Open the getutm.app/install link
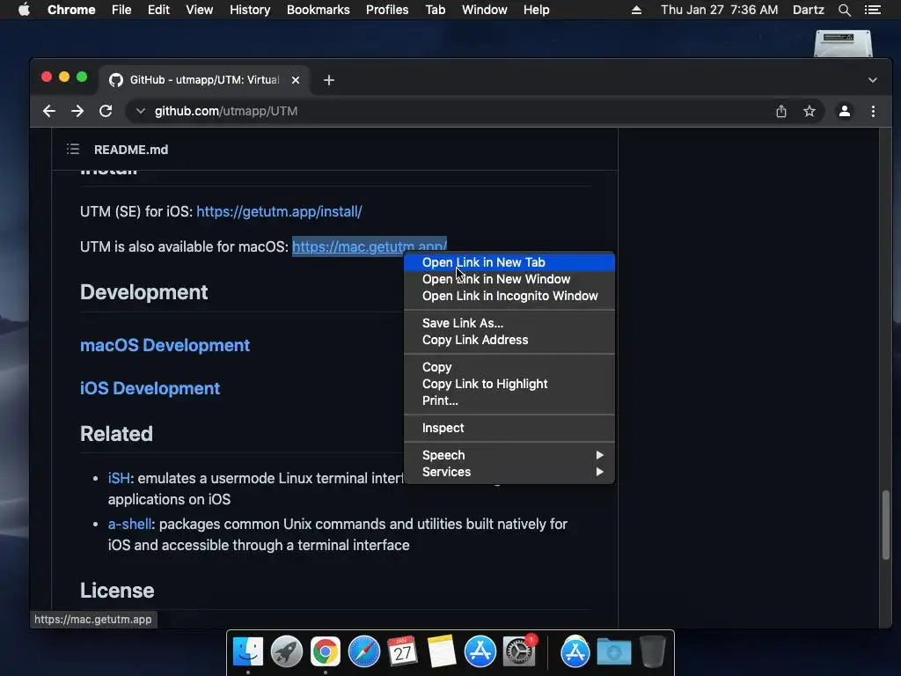Screen dimensions: 901x676 pos(279,211)
